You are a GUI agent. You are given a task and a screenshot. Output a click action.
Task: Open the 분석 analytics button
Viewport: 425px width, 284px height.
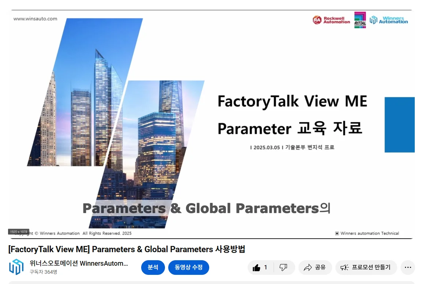pos(153,268)
